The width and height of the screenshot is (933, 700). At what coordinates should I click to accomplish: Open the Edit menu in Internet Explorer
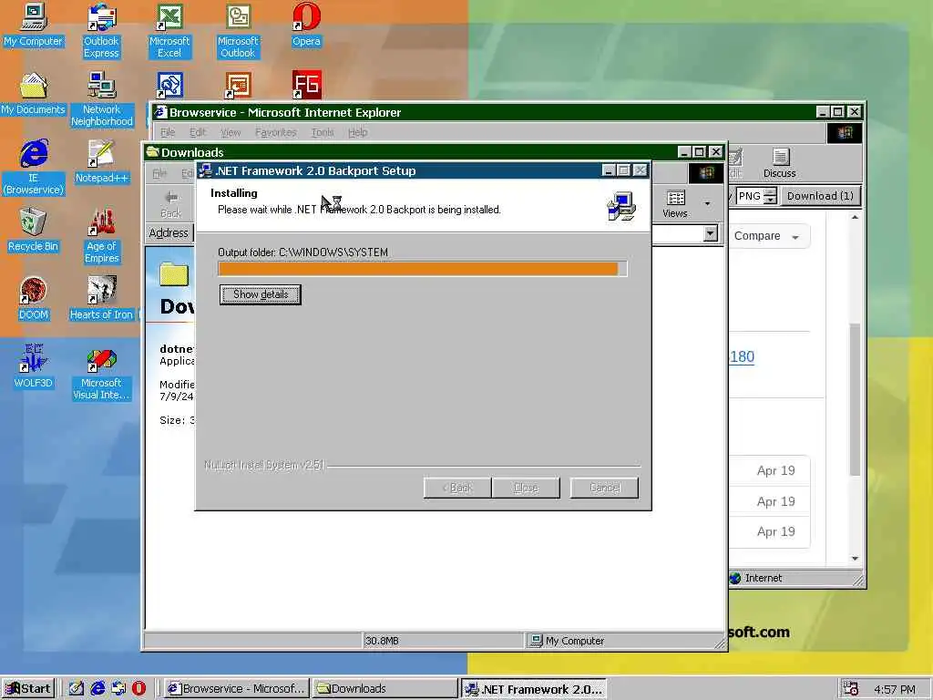[198, 132]
